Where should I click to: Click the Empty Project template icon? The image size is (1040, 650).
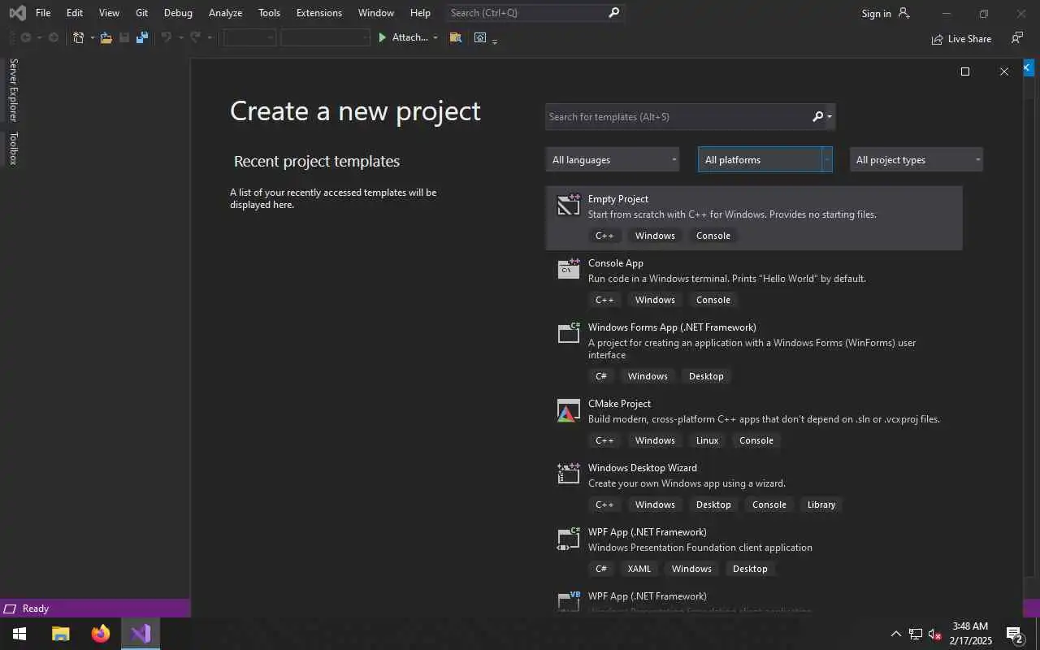(x=569, y=205)
